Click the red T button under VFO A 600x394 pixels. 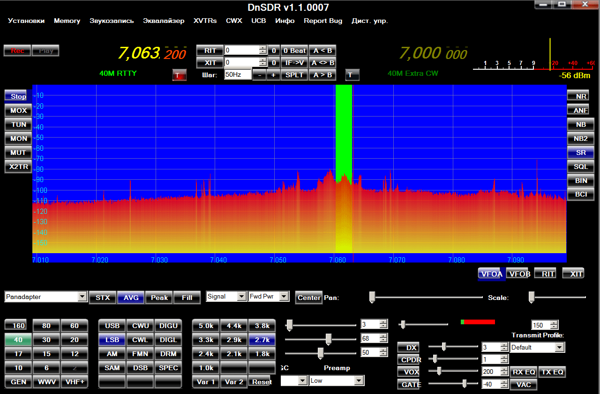tap(179, 75)
